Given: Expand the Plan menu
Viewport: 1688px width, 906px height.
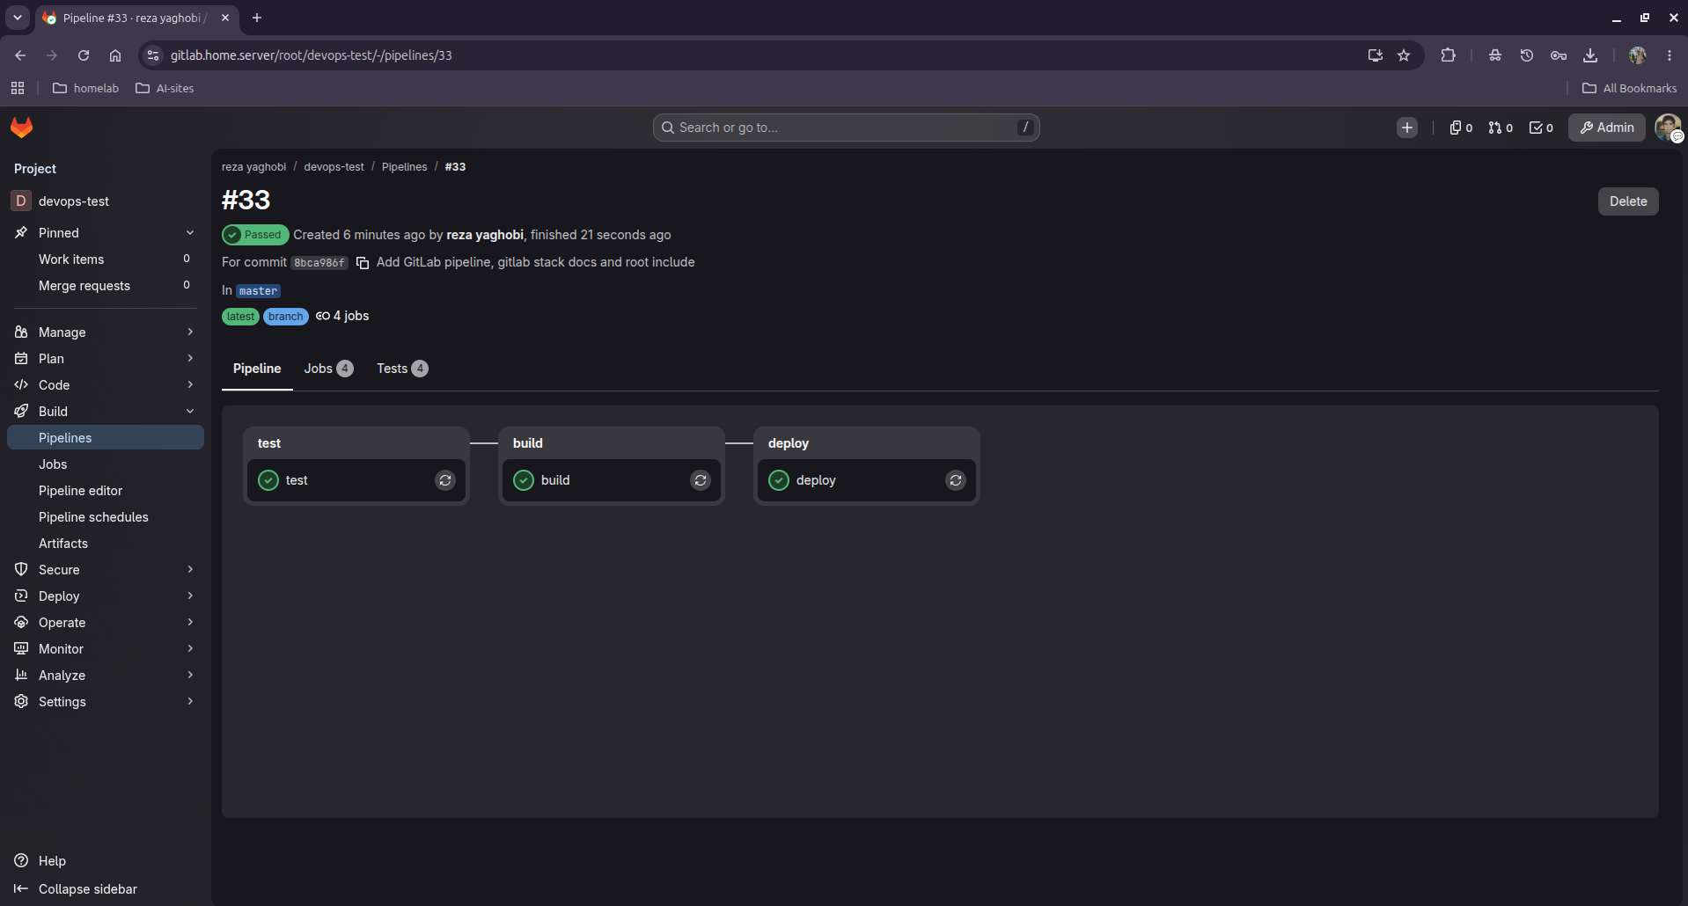Looking at the screenshot, I should click(x=106, y=359).
